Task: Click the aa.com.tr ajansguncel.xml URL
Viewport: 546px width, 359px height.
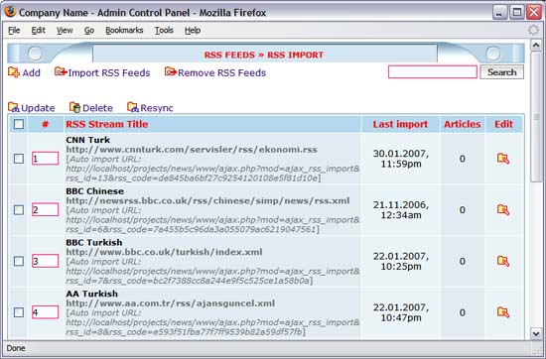Action: pos(171,303)
